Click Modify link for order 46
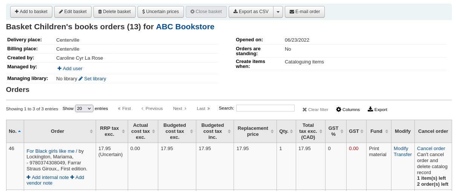This screenshot has width=457, height=191. point(401,149)
